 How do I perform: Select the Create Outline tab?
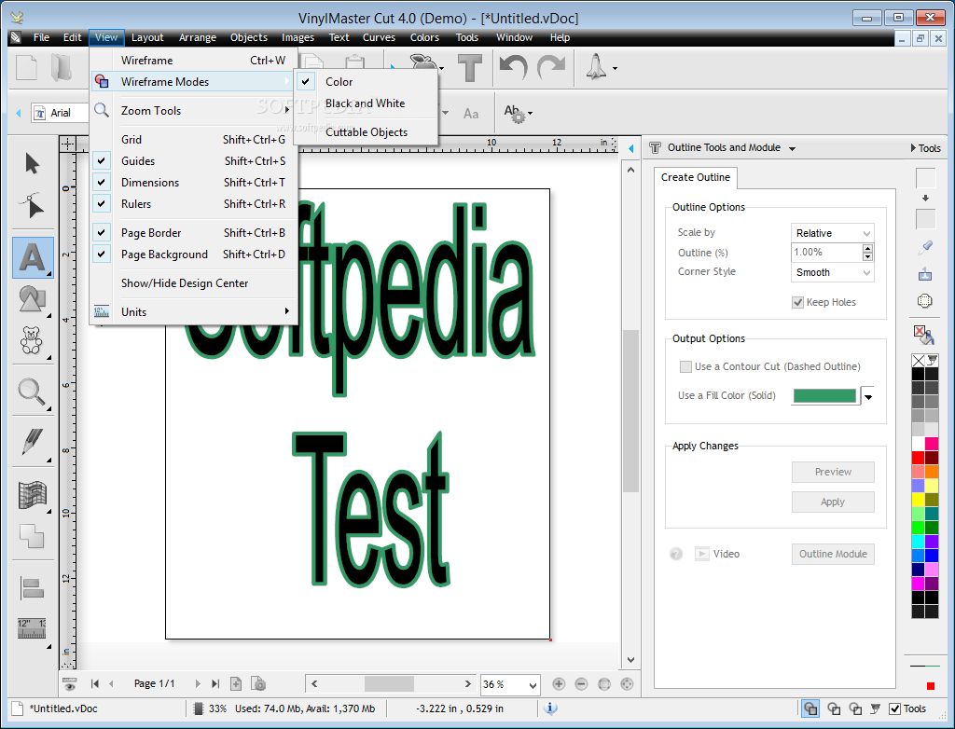696,177
